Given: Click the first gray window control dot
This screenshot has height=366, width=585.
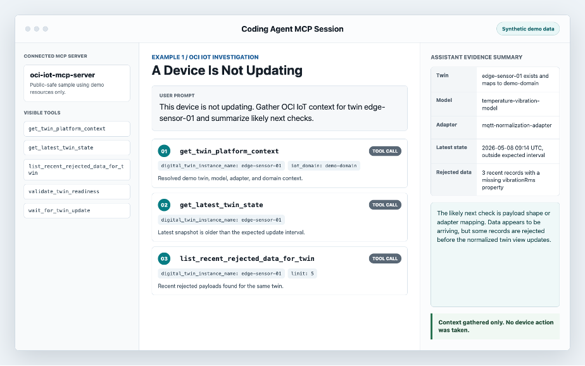Looking at the screenshot, I should [x=28, y=28].
